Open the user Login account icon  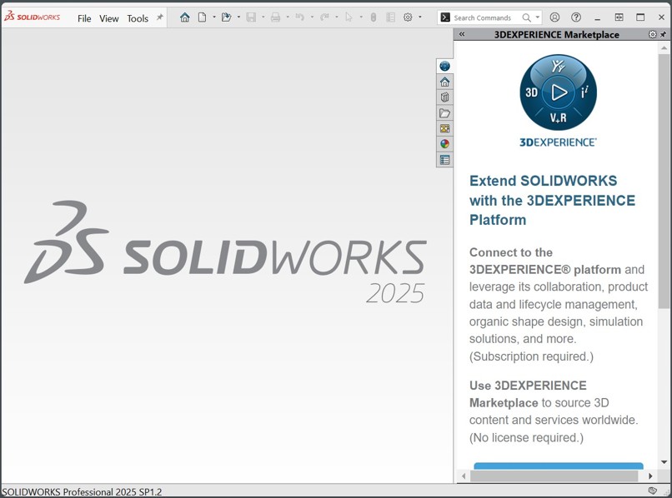click(554, 17)
